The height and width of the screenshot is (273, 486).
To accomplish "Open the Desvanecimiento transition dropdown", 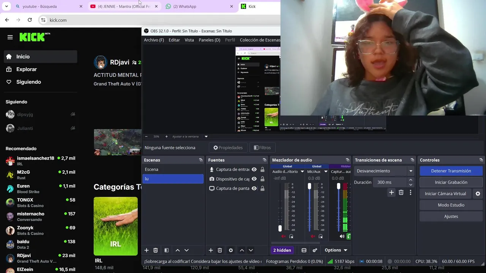I will (384, 171).
